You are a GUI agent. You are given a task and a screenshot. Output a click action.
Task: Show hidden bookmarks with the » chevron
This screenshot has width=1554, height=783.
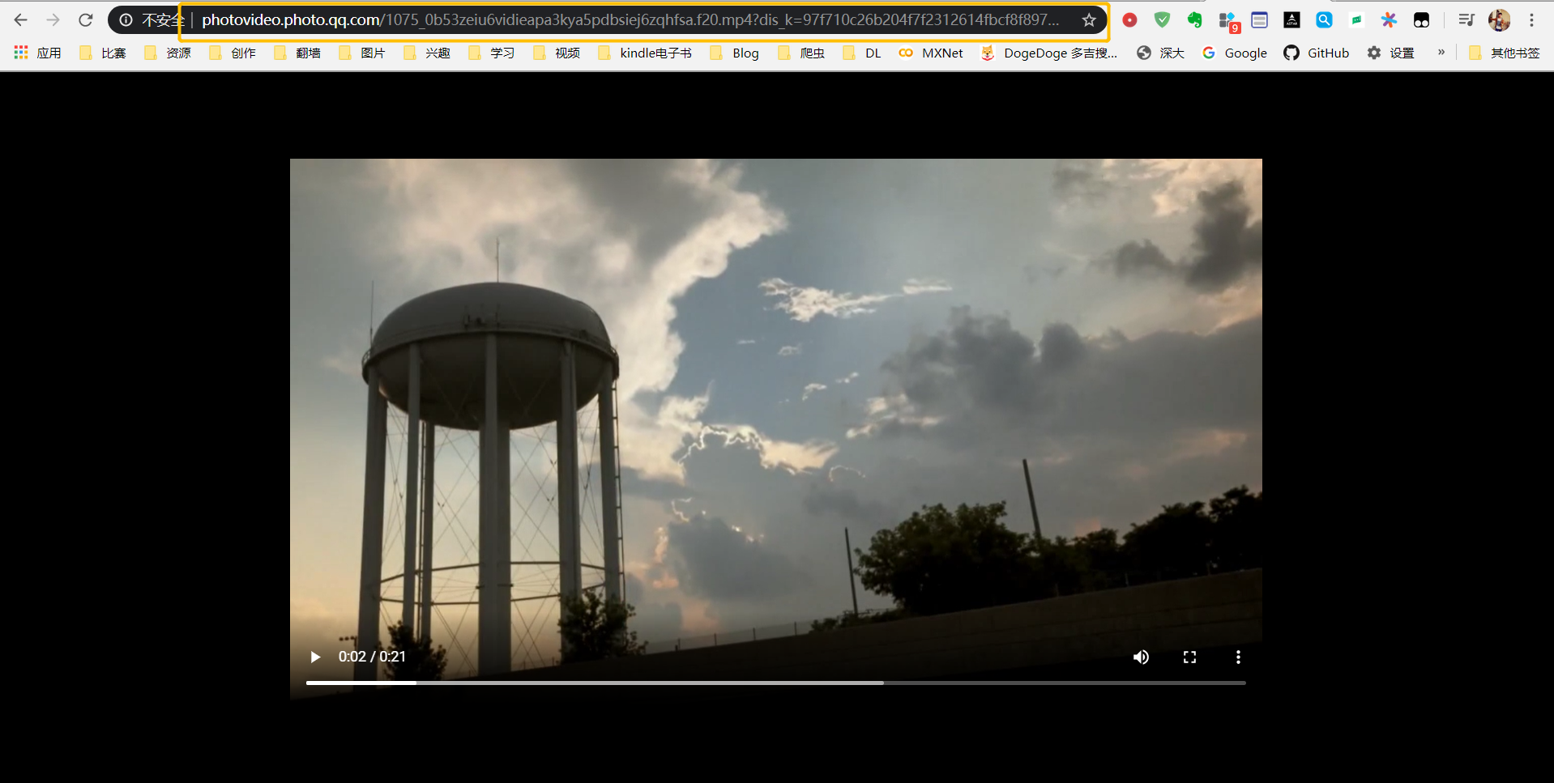pyautogui.click(x=1441, y=53)
